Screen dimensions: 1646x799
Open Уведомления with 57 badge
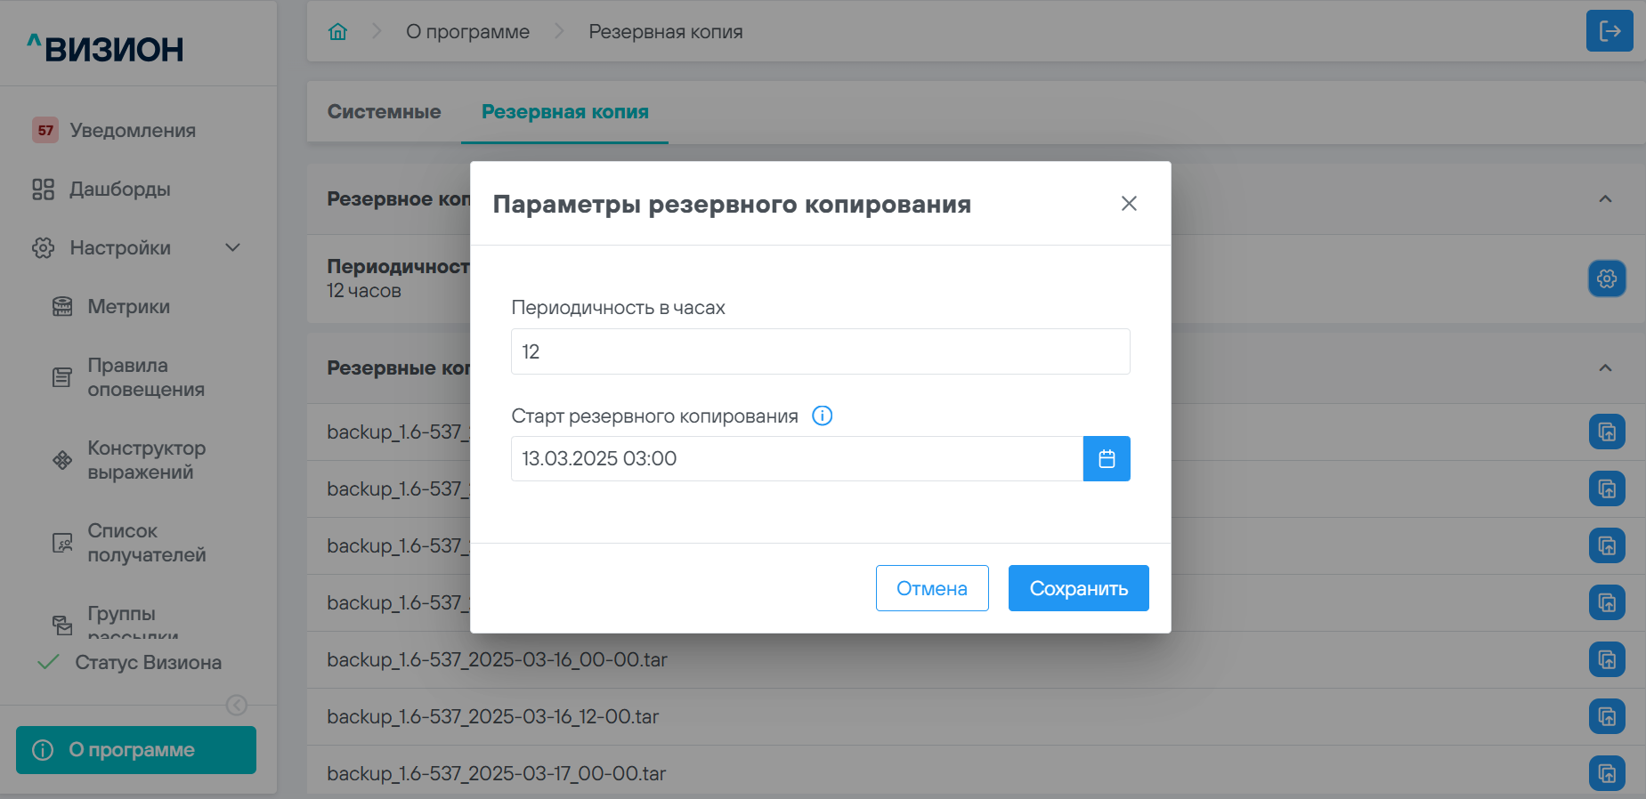click(x=132, y=131)
